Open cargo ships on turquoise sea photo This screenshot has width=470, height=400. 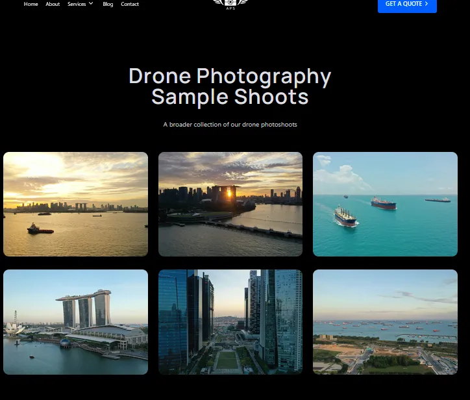385,204
